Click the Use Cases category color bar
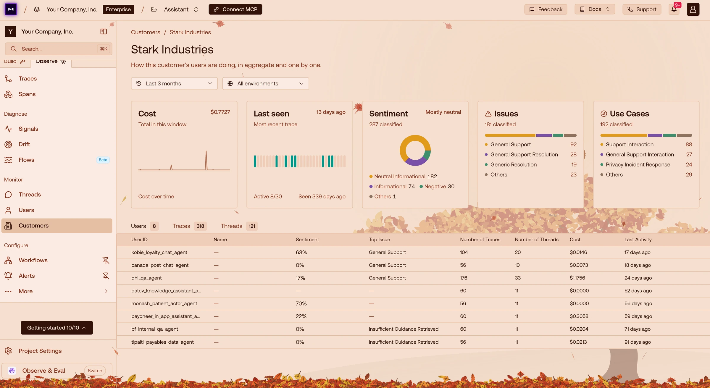Viewport: 710px width, 388px height. click(646, 135)
